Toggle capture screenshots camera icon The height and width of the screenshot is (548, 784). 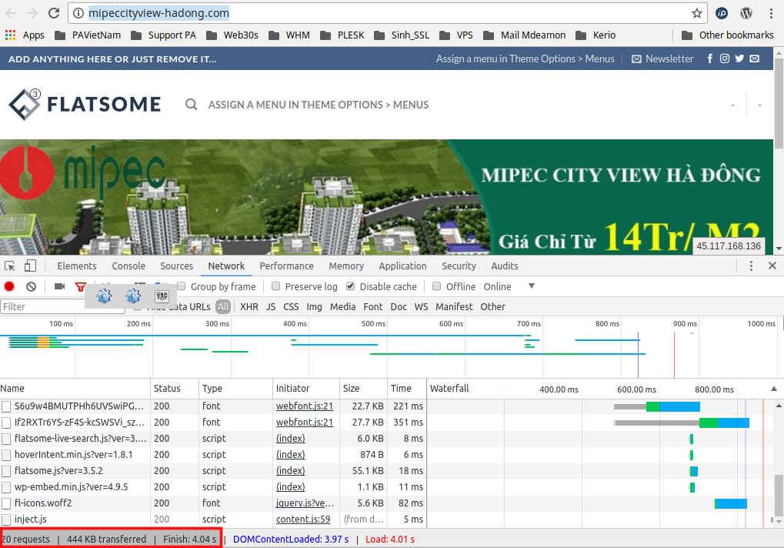coord(59,286)
